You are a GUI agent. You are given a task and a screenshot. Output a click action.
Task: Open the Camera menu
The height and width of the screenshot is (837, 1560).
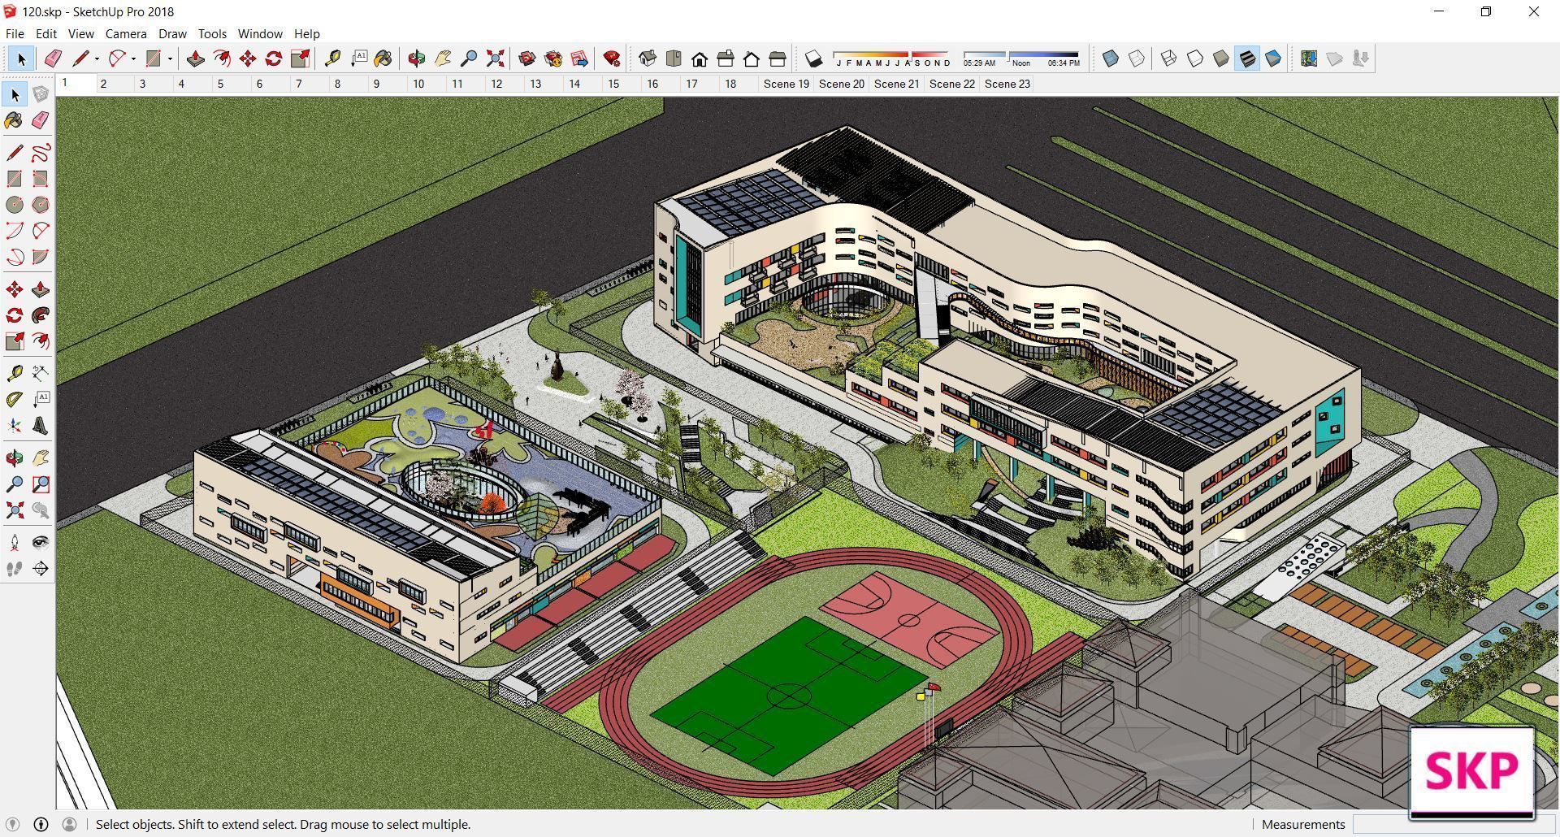click(x=126, y=34)
